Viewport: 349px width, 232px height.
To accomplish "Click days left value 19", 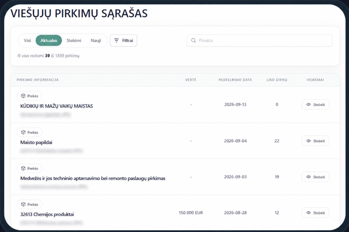I will pyautogui.click(x=277, y=177).
